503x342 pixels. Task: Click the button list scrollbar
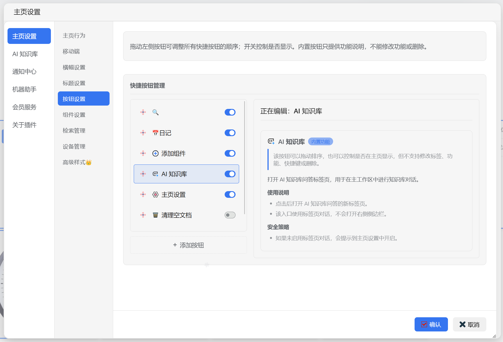click(x=245, y=158)
